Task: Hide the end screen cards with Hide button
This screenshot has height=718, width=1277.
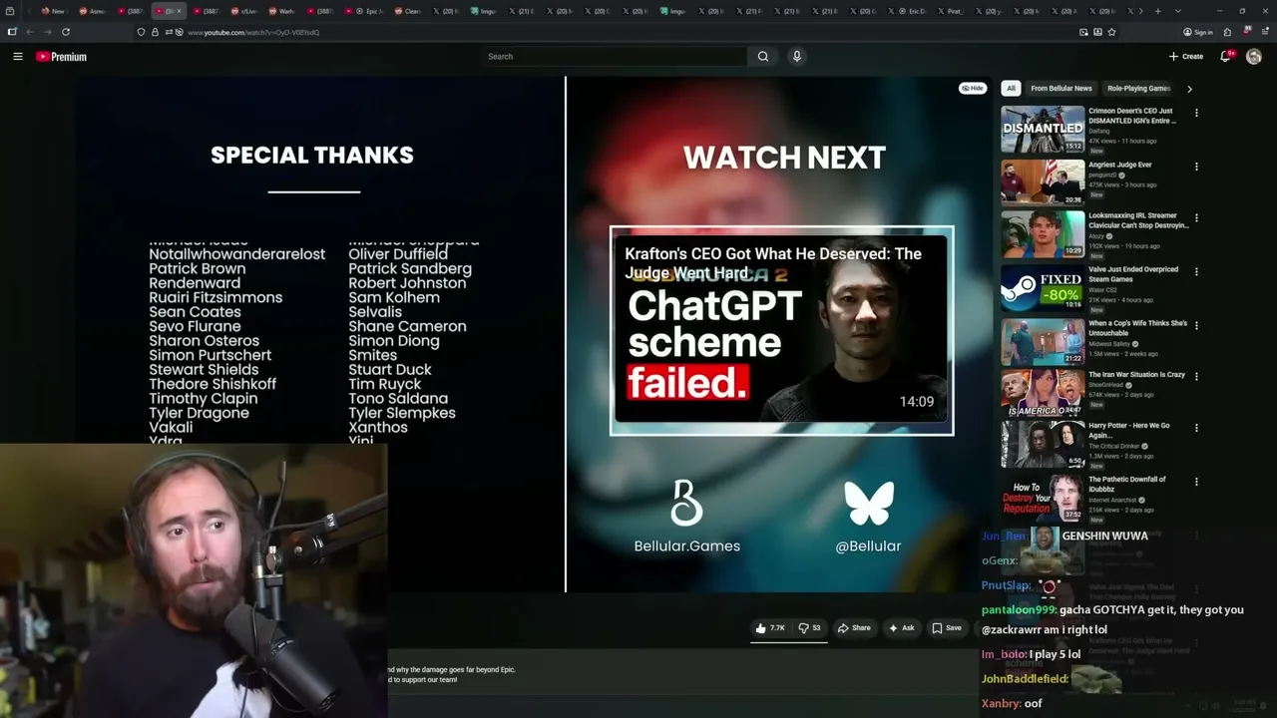Action: point(973,88)
